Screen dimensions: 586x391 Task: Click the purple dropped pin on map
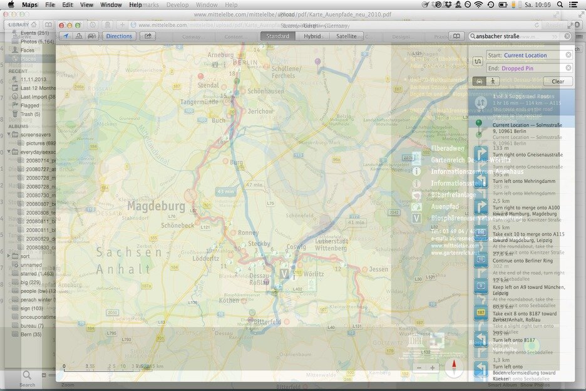pyautogui.click(x=317, y=62)
